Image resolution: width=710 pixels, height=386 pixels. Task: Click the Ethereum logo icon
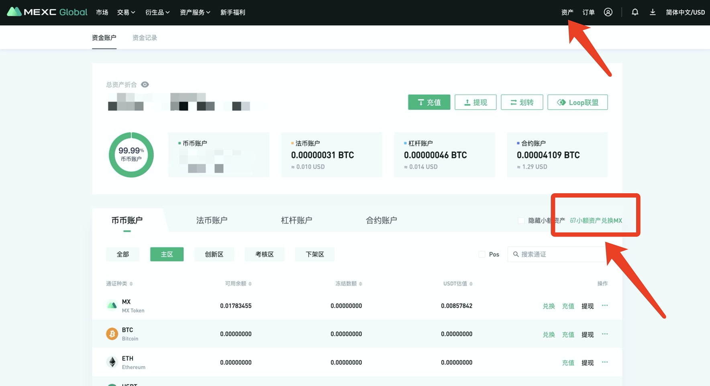pyautogui.click(x=112, y=362)
